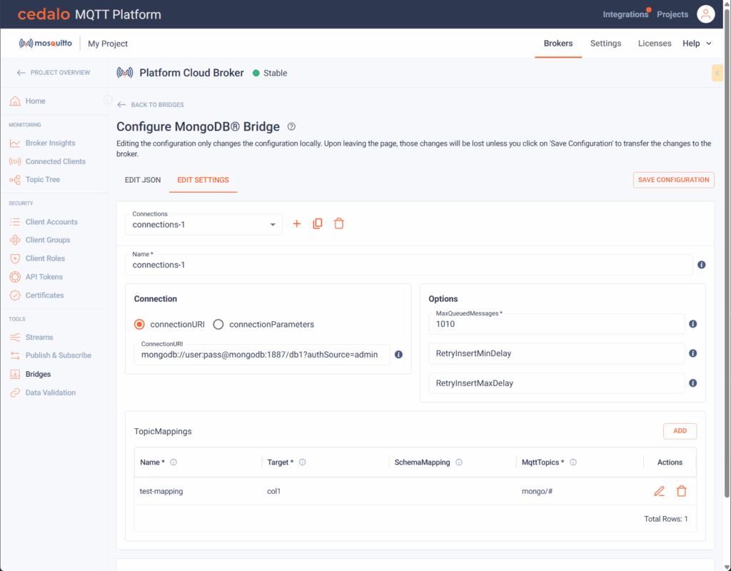Add a new connection with plus icon
The image size is (731, 571).
tap(297, 224)
